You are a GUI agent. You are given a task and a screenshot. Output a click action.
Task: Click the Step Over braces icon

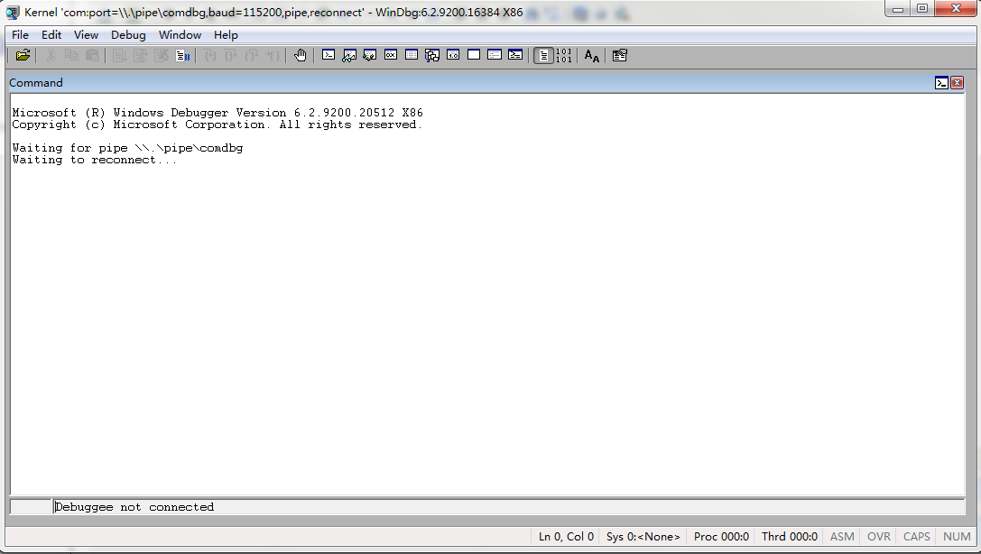click(x=231, y=56)
